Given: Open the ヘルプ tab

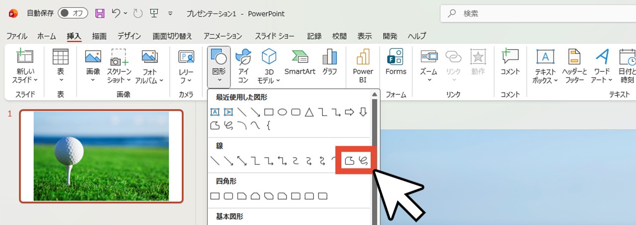Looking at the screenshot, I should [x=417, y=36].
